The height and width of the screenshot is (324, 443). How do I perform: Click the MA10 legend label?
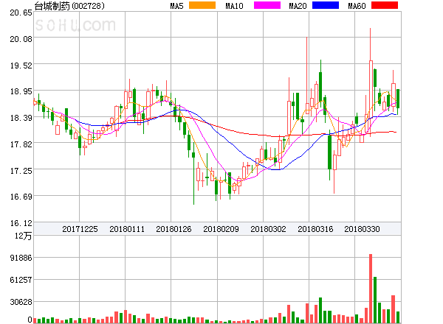(234, 6)
